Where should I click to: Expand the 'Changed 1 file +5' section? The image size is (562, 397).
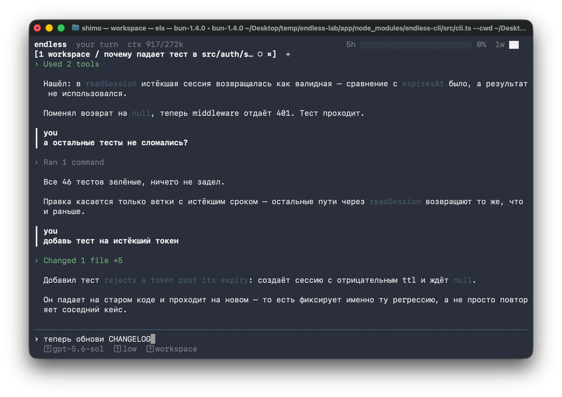click(x=79, y=261)
